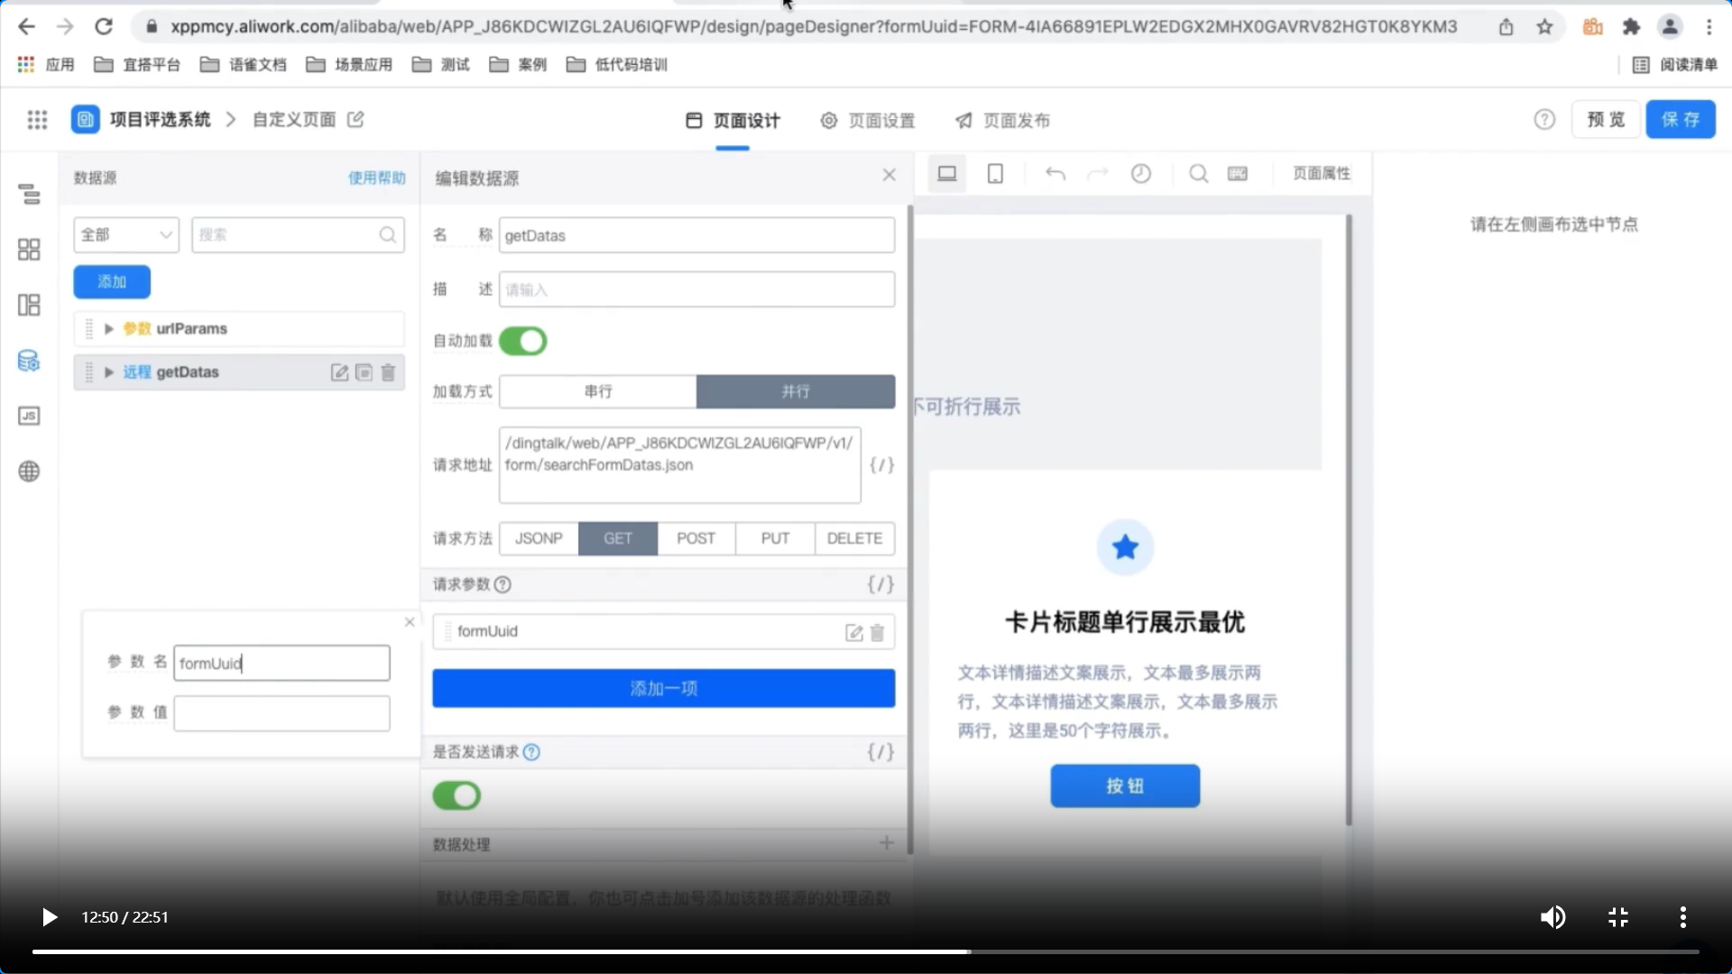
Task: Switch to 页面设置 tab
Action: 868,121
